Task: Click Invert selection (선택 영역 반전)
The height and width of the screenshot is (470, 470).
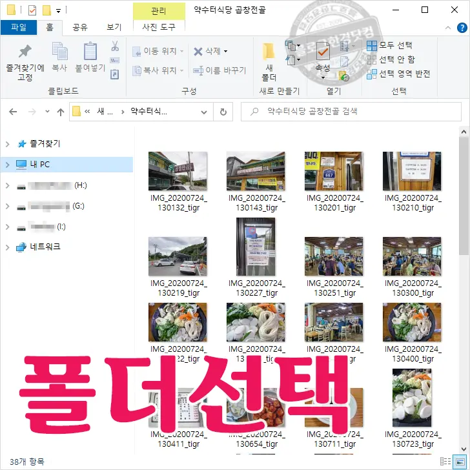Action: click(x=398, y=74)
